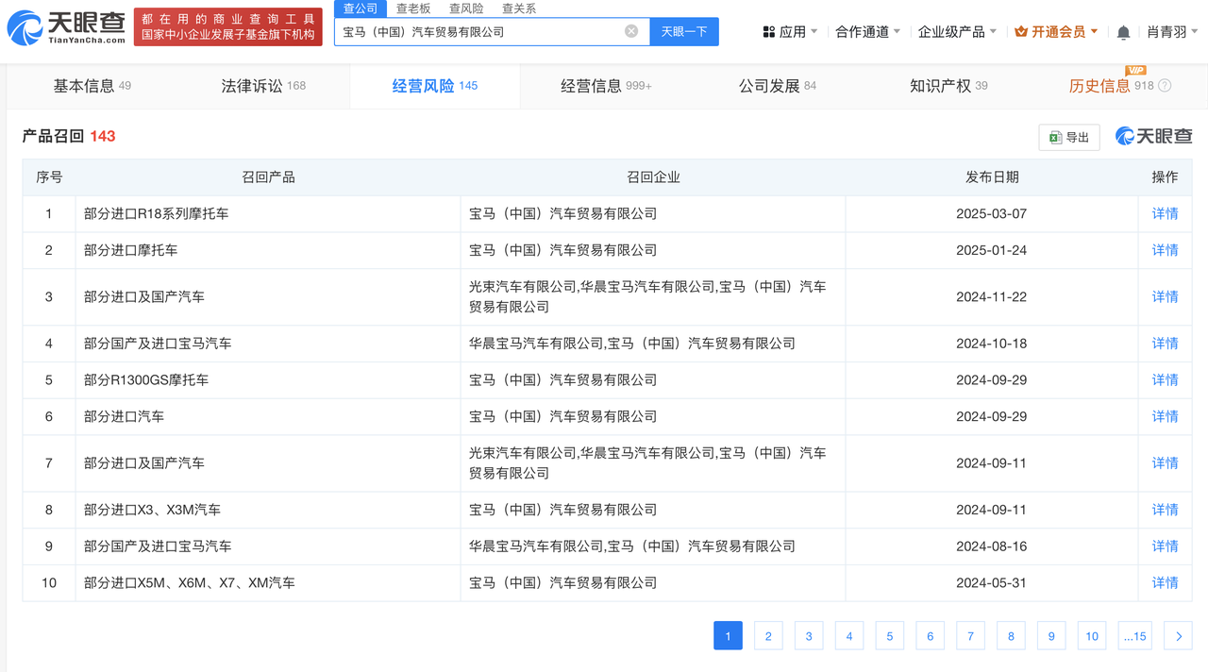The height and width of the screenshot is (672, 1208).
Task: Go to page 9
Action: coord(1051,636)
